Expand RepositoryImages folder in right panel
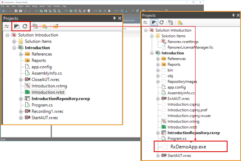The image size is (241, 161). pos(158,82)
